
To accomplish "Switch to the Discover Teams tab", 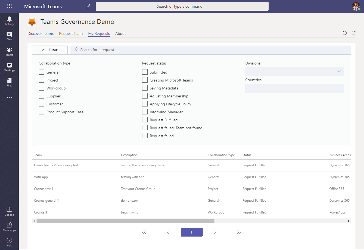I will pos(40,33).
